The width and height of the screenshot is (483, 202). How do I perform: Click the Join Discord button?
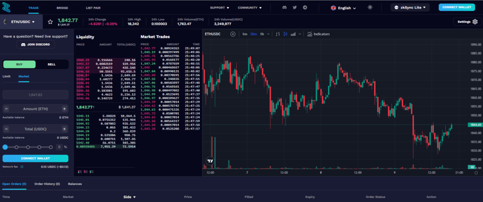point(35,44)
